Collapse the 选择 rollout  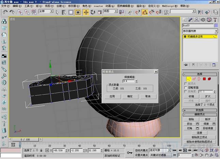tap(200, 74)
